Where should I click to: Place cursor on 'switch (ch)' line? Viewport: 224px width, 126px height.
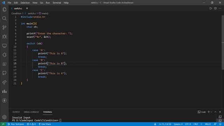34,43
